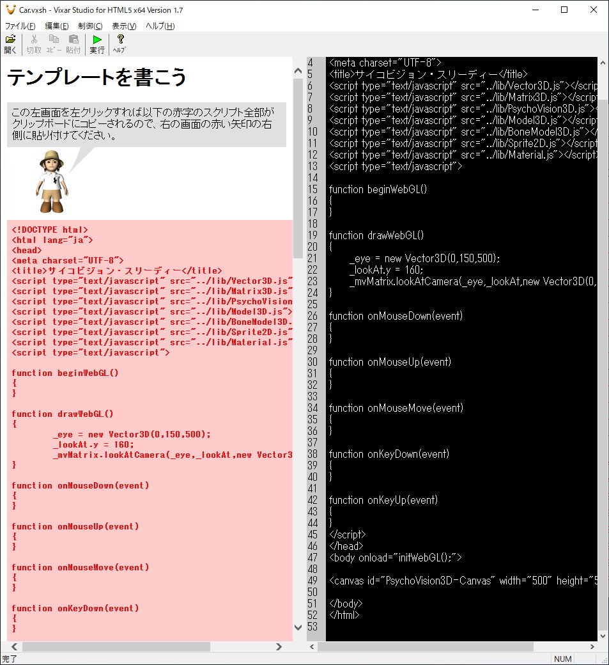
Task: Click left panel scroll-up arrow
Action: pos(298,71)
